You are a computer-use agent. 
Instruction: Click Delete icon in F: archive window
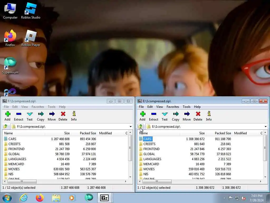(x=63, y=116)
